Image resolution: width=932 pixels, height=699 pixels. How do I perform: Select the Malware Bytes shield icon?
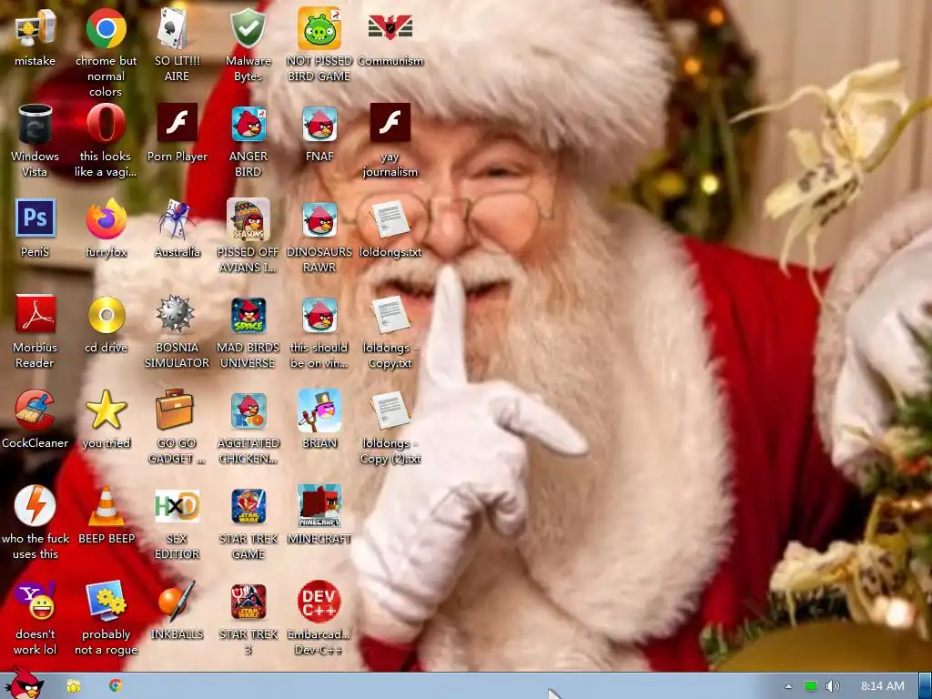pos(248,28)
